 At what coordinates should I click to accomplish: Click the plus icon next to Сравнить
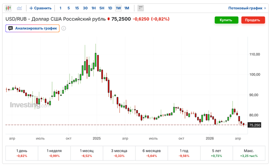(31, 8)
